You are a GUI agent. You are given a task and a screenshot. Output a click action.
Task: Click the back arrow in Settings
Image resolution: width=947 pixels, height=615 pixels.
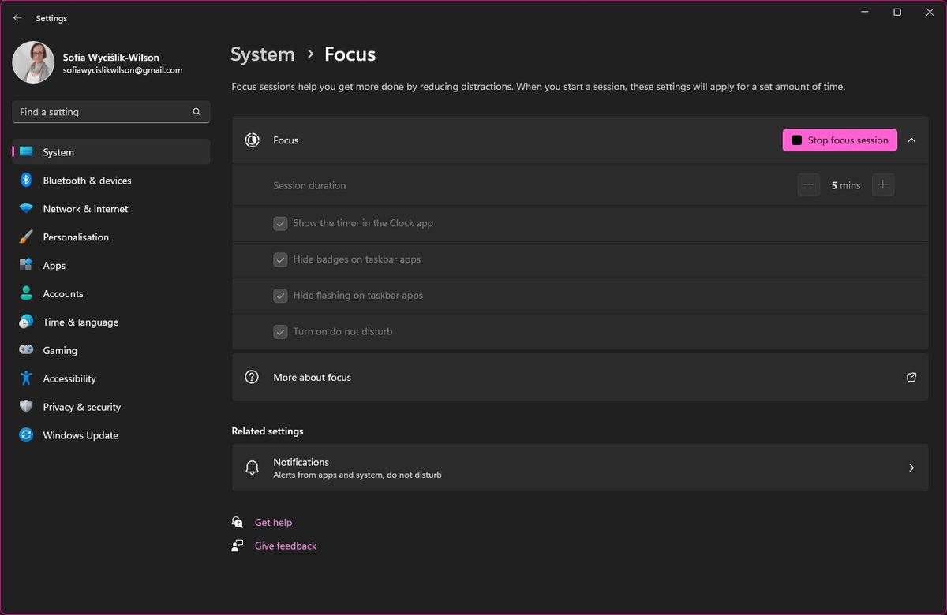[x=17, y=18]
